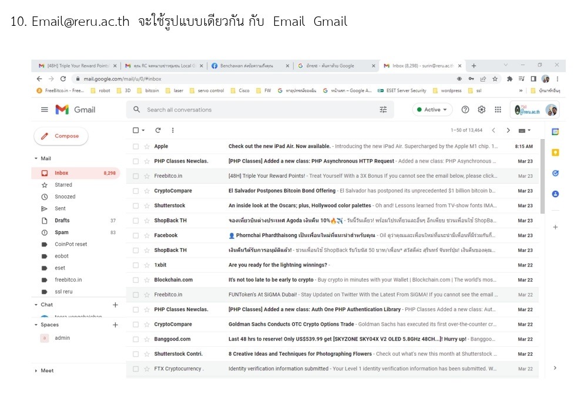Star the Apple email

click(x=147, y=146)
